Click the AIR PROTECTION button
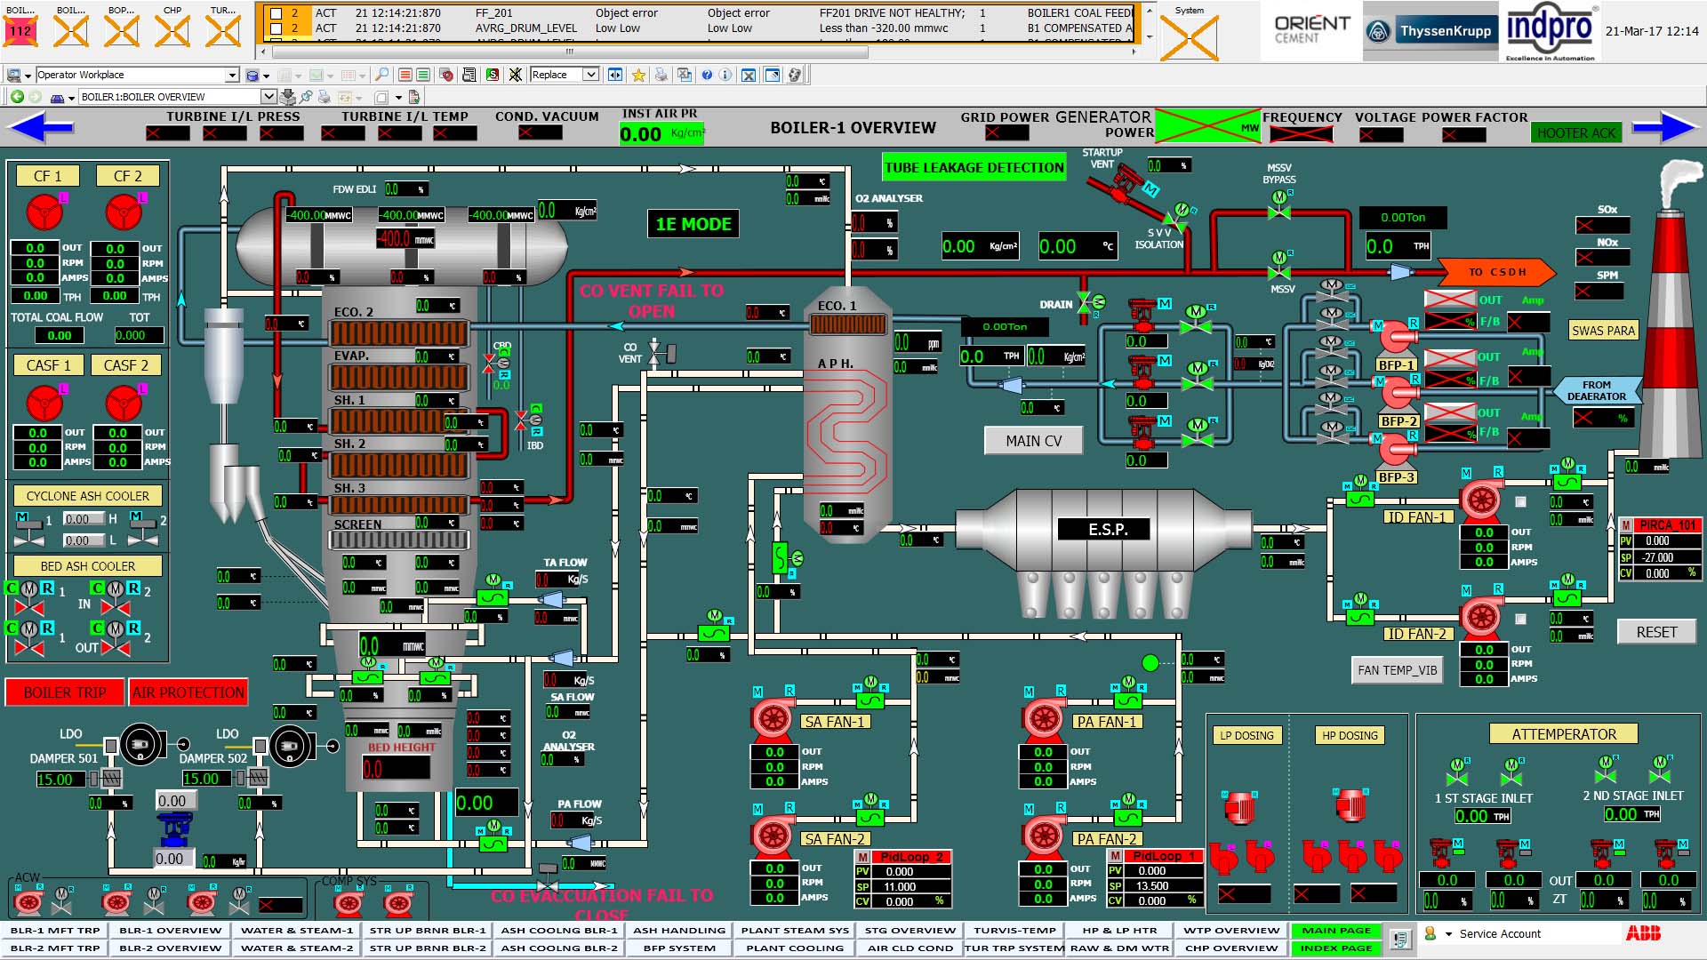The image size is (1707, 960). click(188, 692)
